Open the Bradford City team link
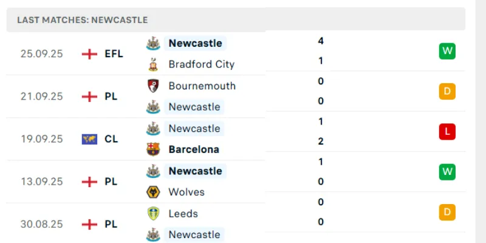Viewport: 486px width, 243px height. click(x=201, y=64)
